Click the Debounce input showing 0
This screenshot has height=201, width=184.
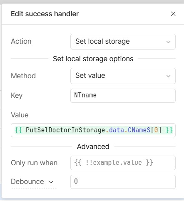(x=123, y=182)
